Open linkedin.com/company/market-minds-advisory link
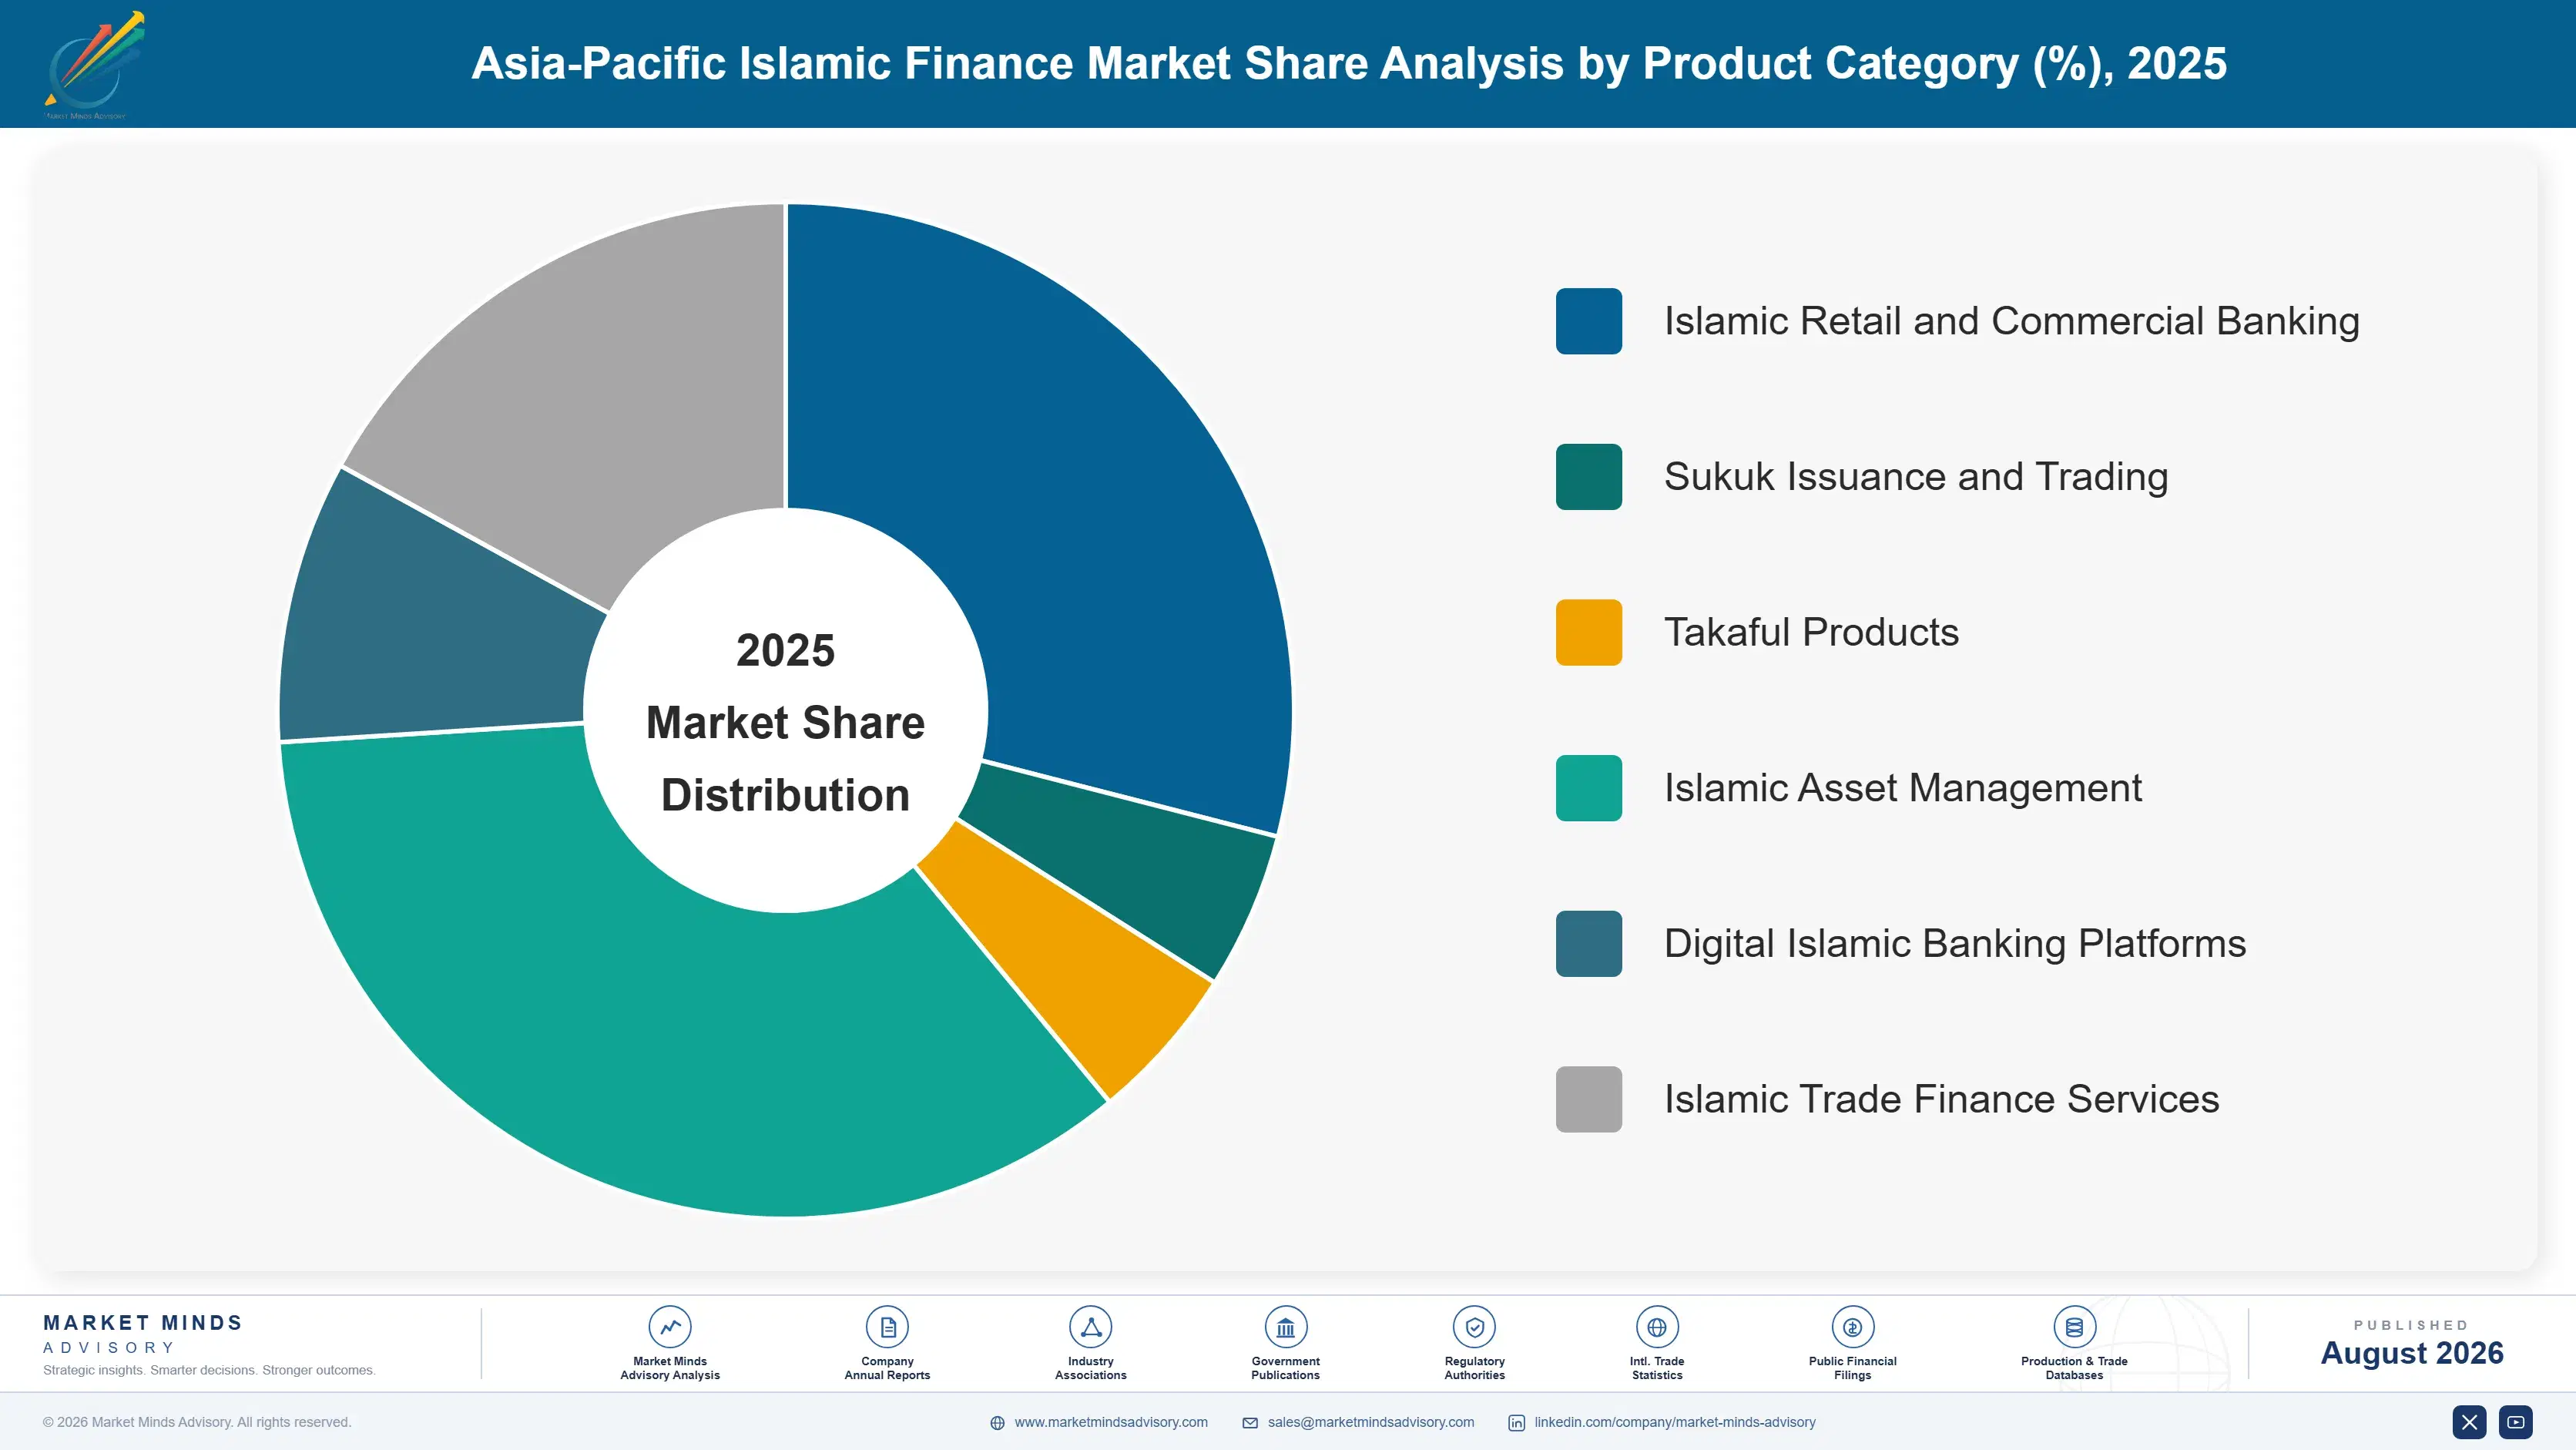The image size is (2576, 1450). click(1675, 1422)
